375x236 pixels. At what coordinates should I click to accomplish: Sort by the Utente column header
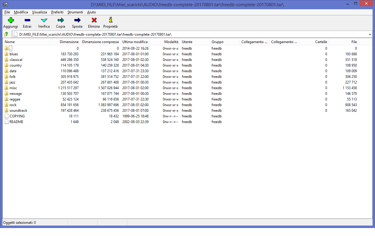point(195,42)
